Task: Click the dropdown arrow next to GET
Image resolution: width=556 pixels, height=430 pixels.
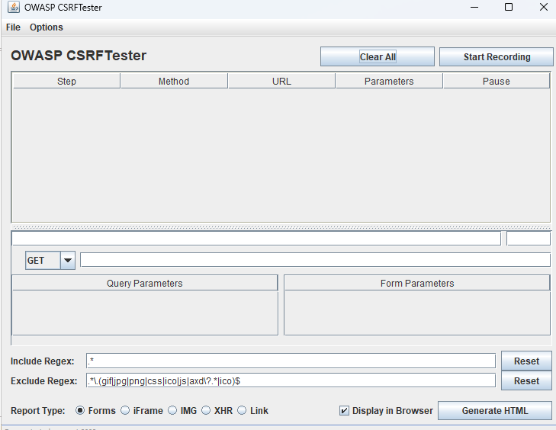Action: [68, 261]
